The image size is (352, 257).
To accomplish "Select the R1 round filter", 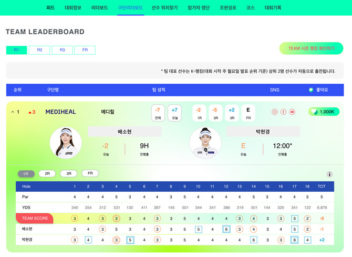I will click(16, 50).
